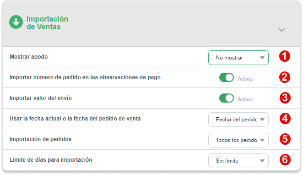Viewport: 303px width, 175px height.
Task: Open the Mostrar apodo dropdown
Action: point(238,58)
